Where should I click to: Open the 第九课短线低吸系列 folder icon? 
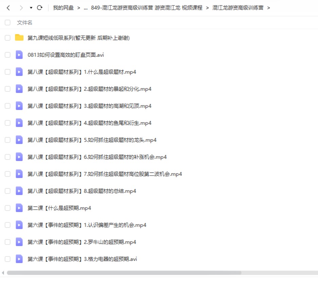pos(19,37)
